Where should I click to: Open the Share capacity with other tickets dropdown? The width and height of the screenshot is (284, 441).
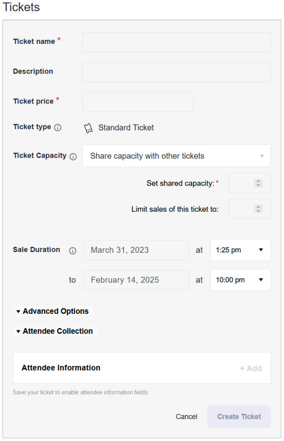[176, 156]
